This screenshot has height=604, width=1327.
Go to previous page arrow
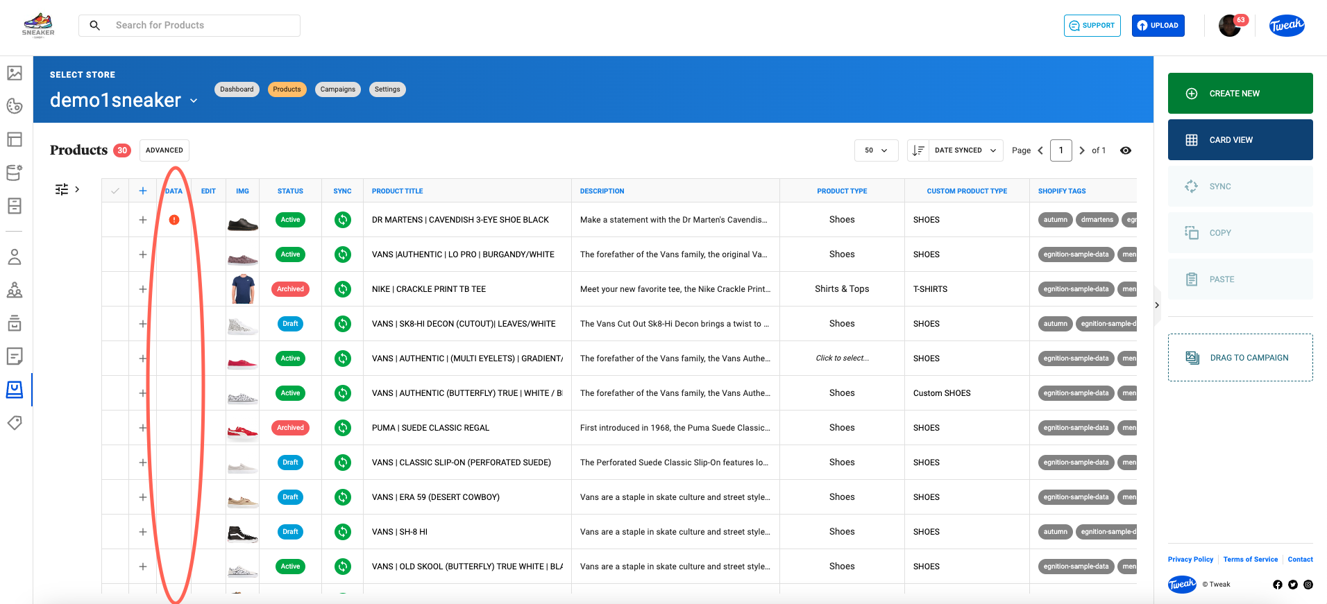[1040, 150]
